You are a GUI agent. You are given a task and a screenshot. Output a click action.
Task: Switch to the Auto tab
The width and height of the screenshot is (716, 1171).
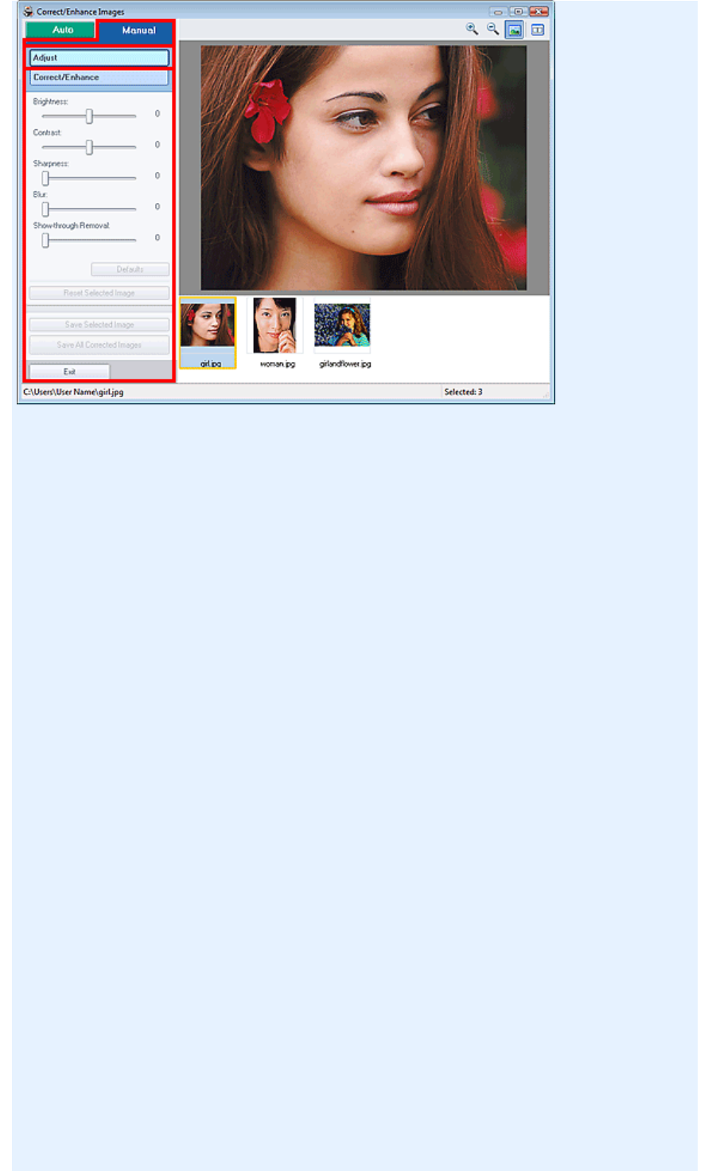[61, 30]
